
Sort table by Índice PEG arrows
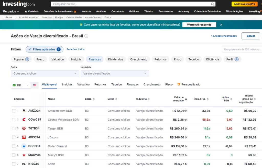(x=231, y=99)
